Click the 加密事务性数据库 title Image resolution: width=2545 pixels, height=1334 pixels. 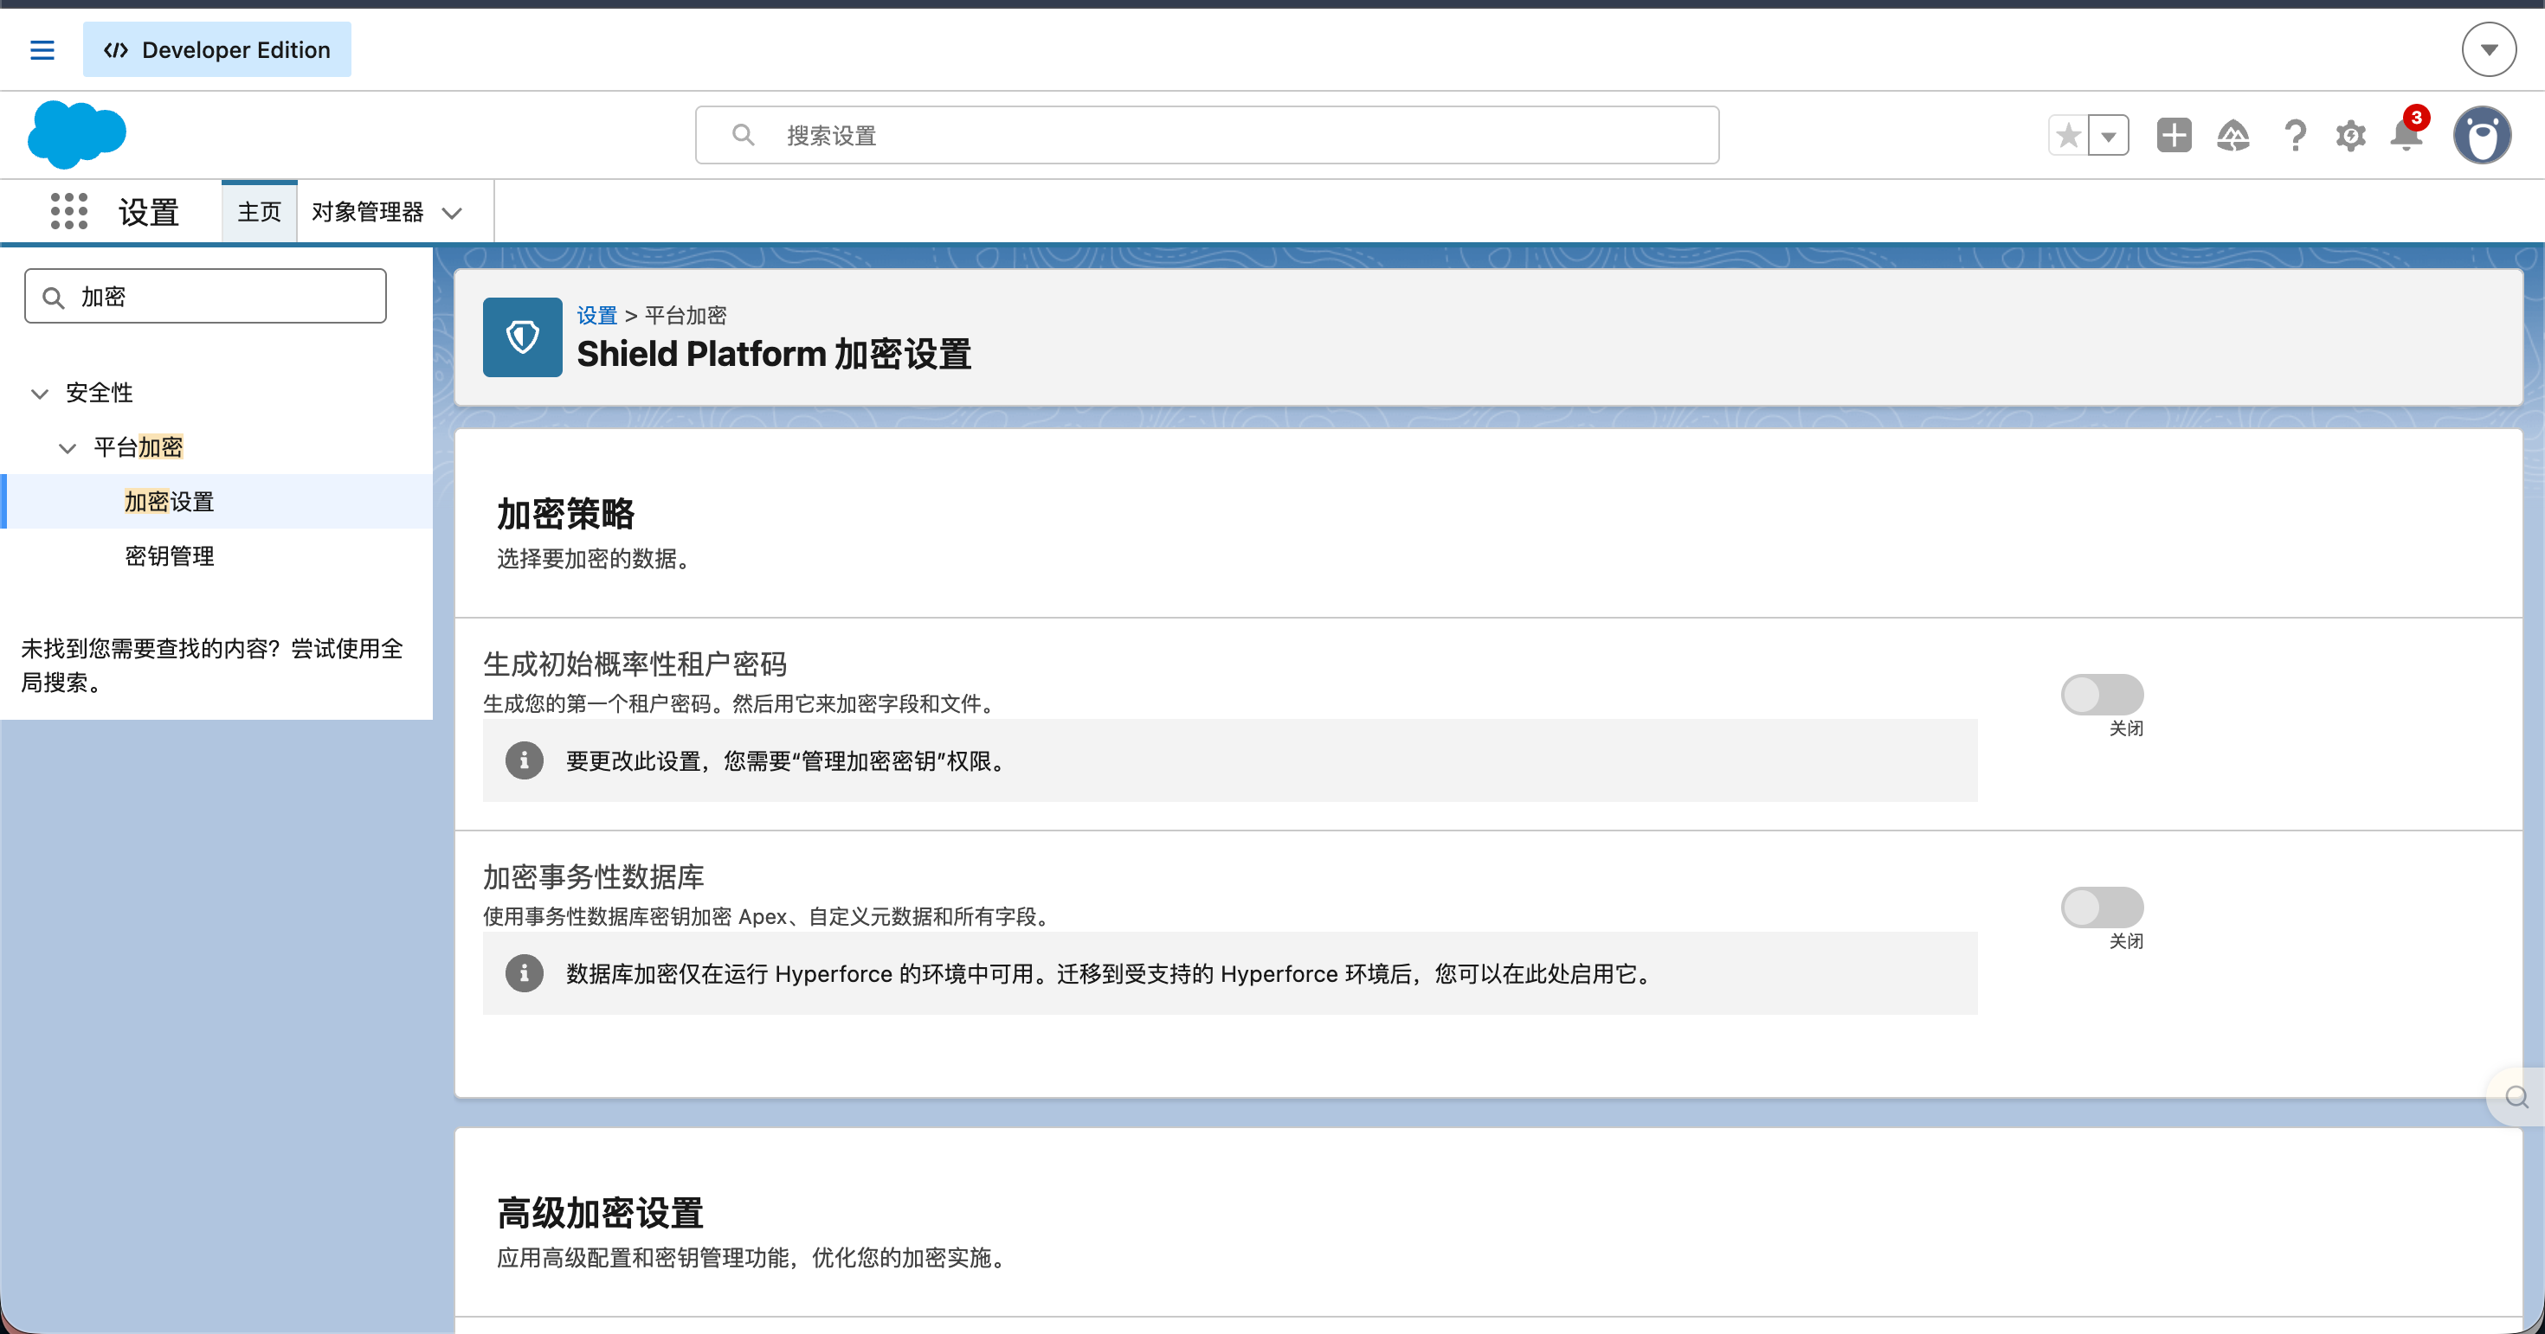(x=593, y=875)
